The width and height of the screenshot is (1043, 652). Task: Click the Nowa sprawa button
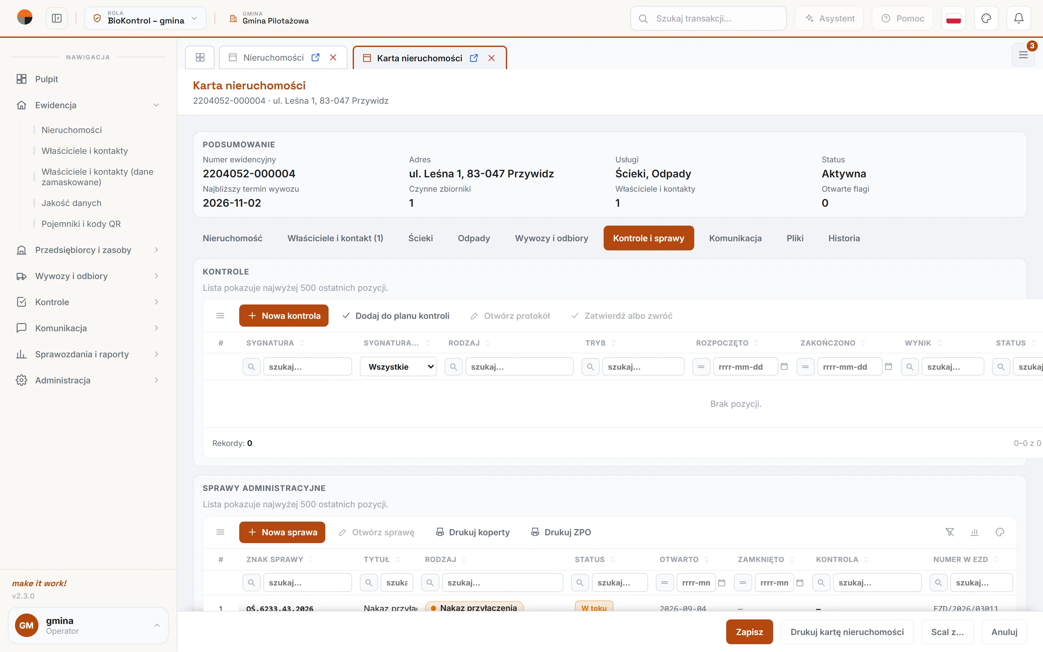282,532
